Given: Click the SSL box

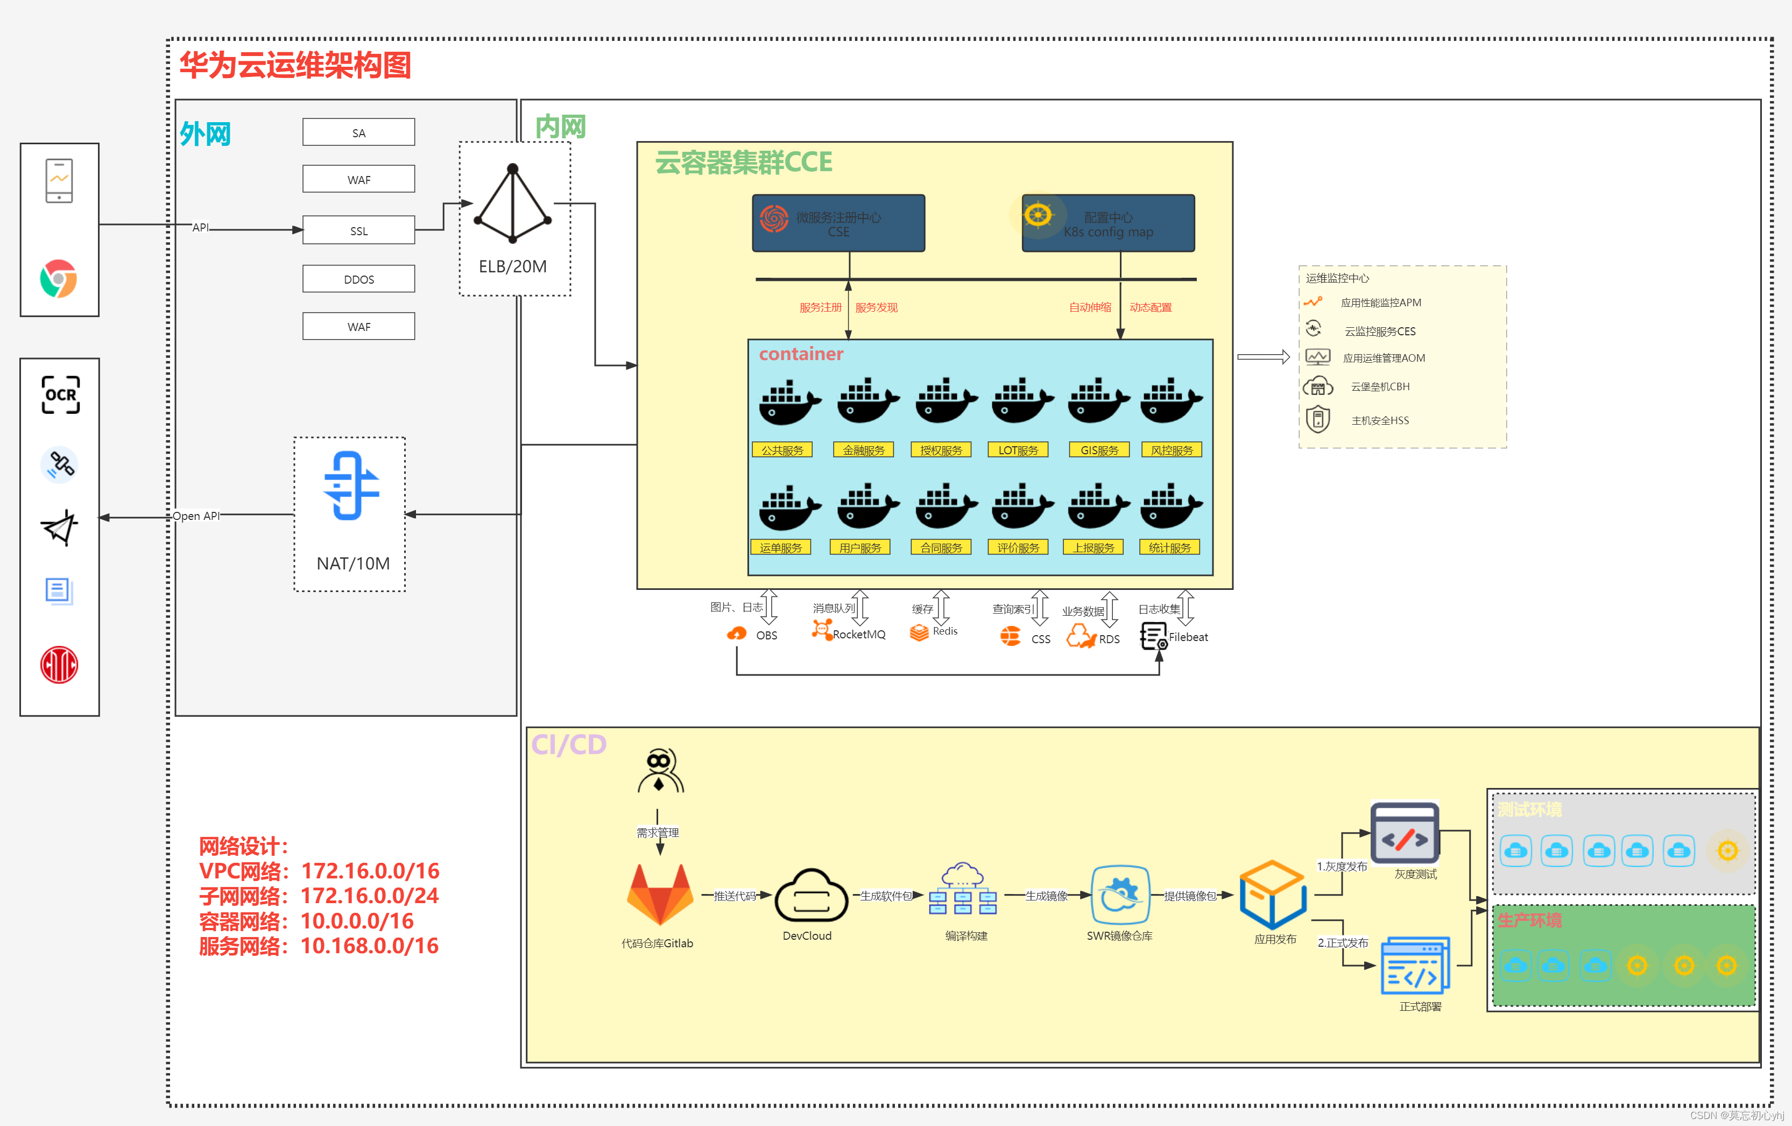Looking at the screenshot, I should [x=359, y=230].
